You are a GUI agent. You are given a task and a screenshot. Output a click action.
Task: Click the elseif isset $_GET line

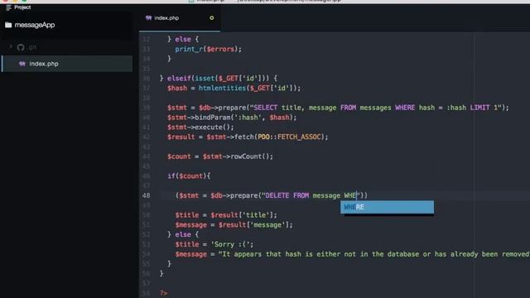(x=219, y=79)
